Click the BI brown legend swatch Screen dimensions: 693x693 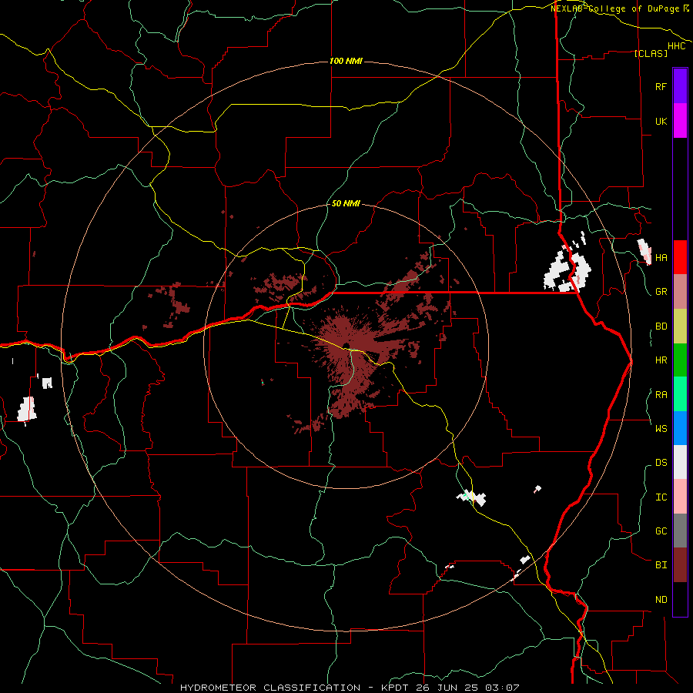click(680, 565)
